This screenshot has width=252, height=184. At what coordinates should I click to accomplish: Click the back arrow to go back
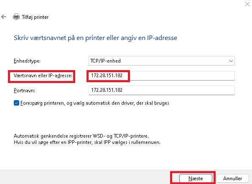(x=4, y=17)
